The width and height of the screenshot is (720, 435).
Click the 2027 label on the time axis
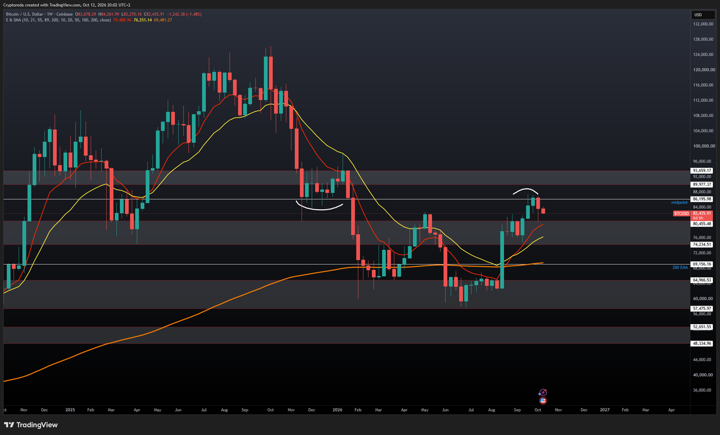605,410
